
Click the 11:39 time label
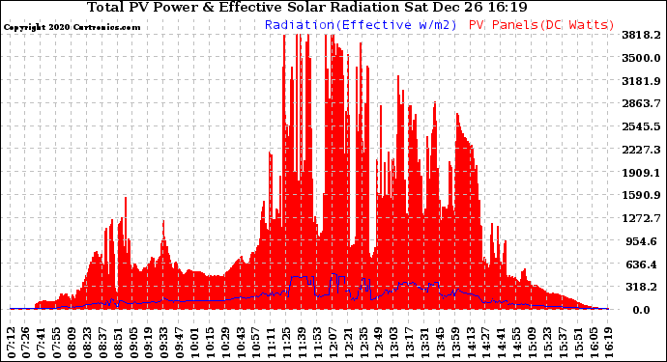(302, 343)
